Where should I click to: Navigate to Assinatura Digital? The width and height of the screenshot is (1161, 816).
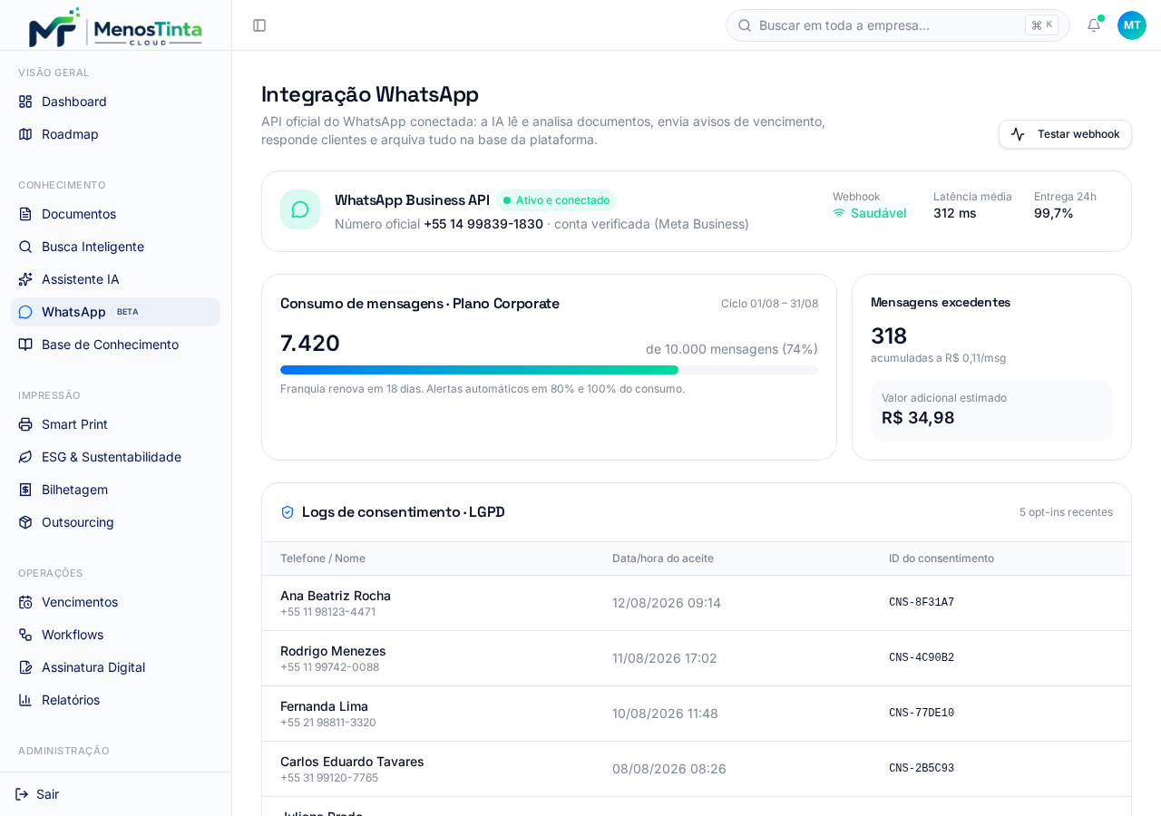click(115, 667)
